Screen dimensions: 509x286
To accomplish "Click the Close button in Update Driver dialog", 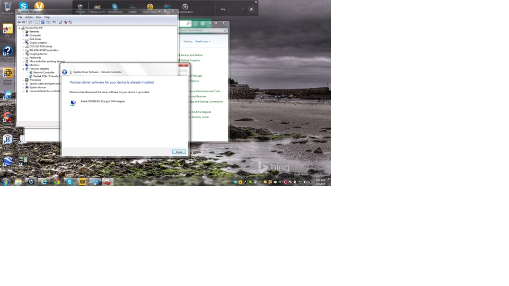I will [x=179, y=152].
